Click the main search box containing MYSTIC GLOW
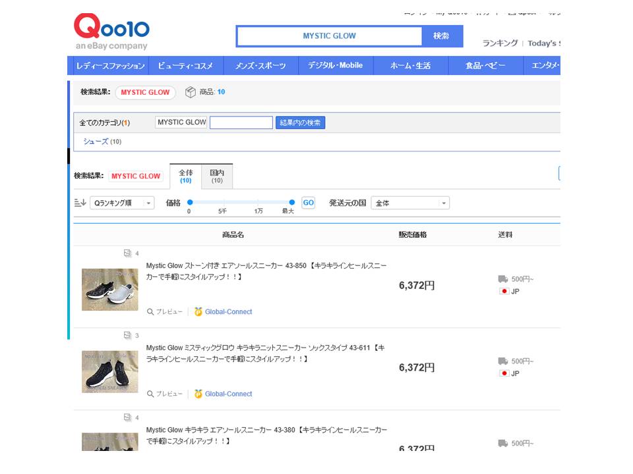Screen dimensions: 633x474 (x=330, y=36)
